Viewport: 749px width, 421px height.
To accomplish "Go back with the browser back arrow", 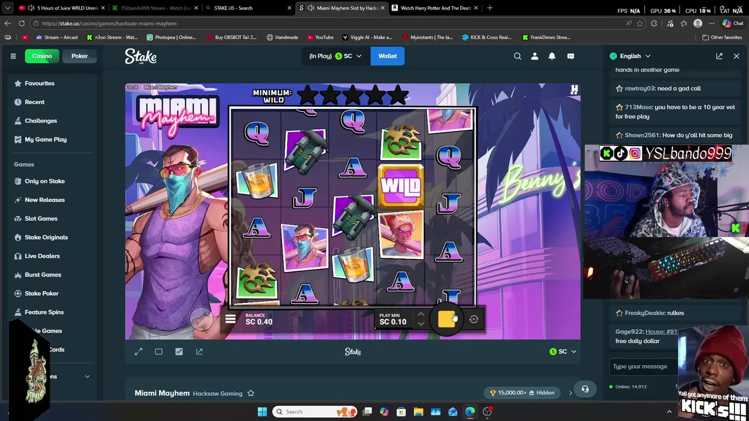I will pos(7,23).
